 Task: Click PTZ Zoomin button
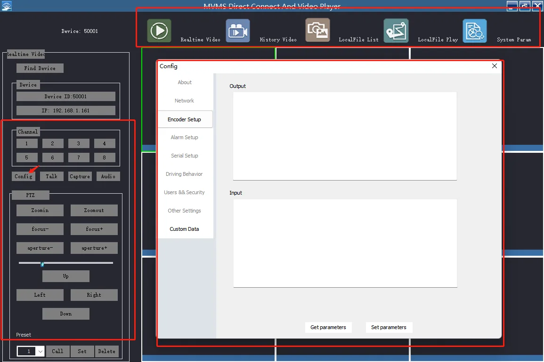point(40,210)
